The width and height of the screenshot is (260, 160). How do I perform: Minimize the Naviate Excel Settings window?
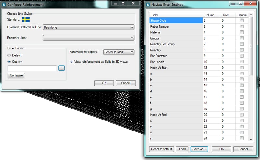pos(233,3)
